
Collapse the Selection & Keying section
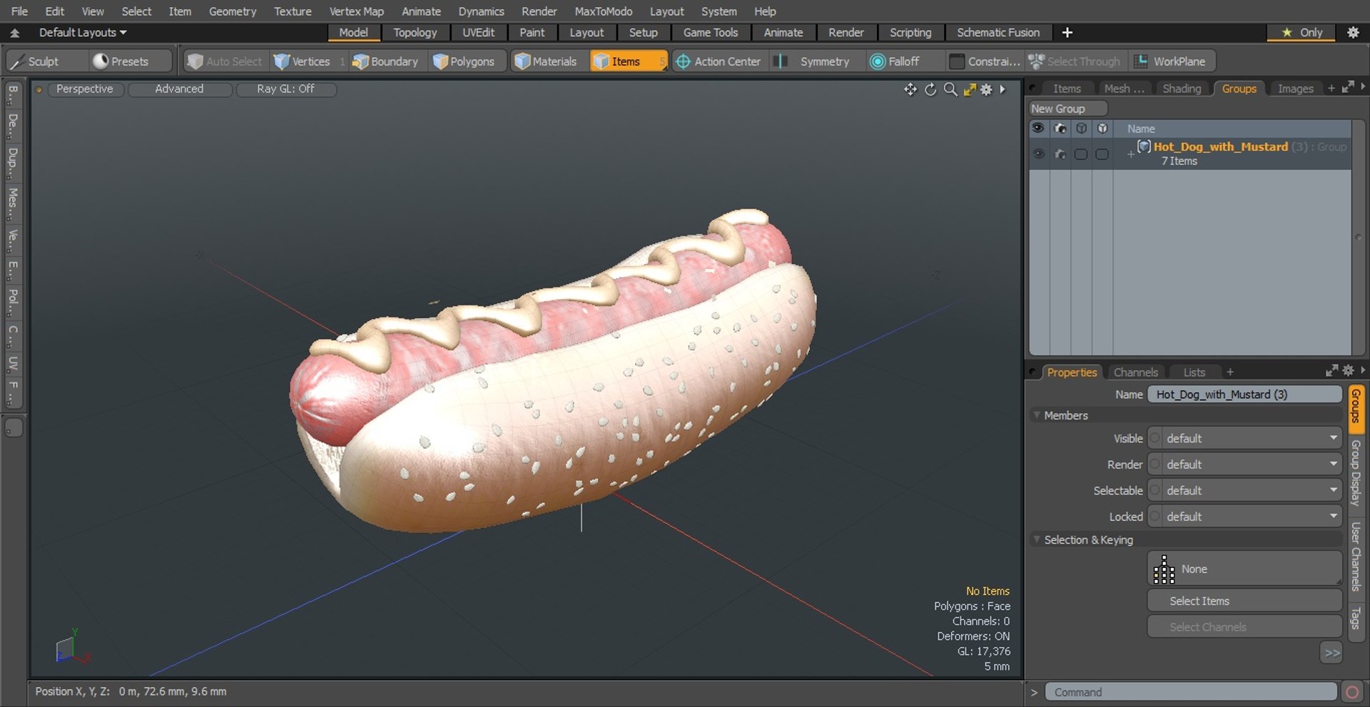[1036, 540]
